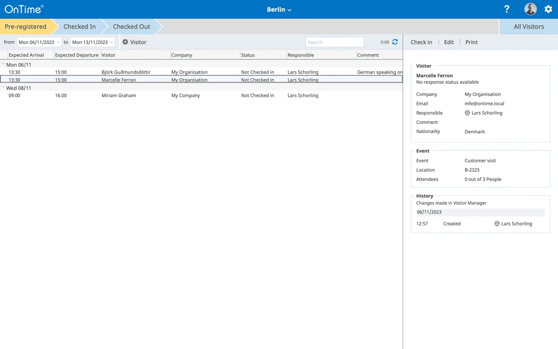Click the user profile avatar
Image resolution: width=558 pixels, height=349 pixels.
(x=530, y=9)
